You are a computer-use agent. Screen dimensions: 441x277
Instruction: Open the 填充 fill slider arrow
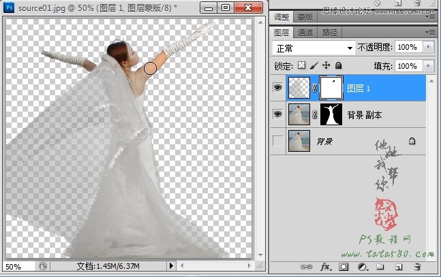click(x=428, y=66)
